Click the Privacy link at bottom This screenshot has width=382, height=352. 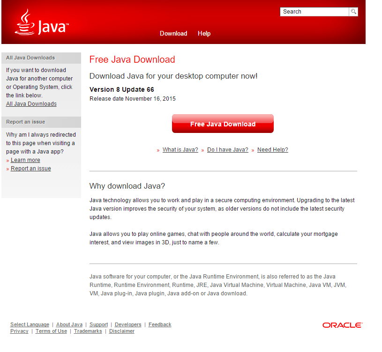coord(19,331)
